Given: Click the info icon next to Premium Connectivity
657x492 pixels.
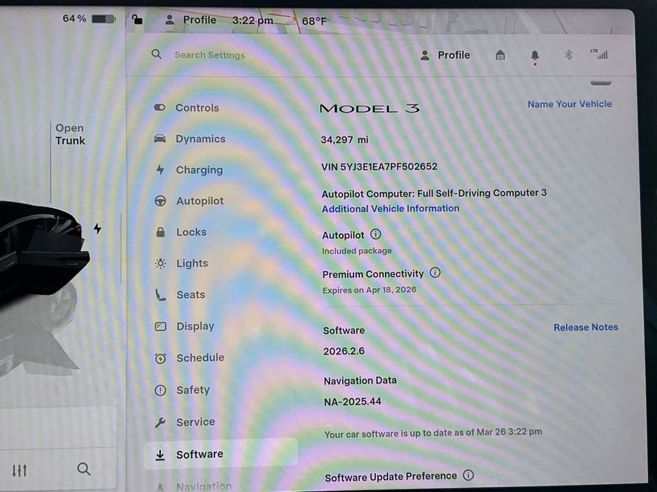Looking at the screenshot, I should [x=435, y=273].
